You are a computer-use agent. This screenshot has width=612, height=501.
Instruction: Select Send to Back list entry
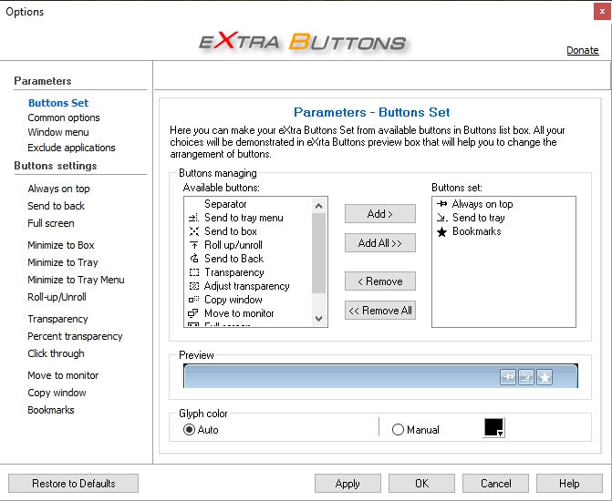(x=248, y=259)
